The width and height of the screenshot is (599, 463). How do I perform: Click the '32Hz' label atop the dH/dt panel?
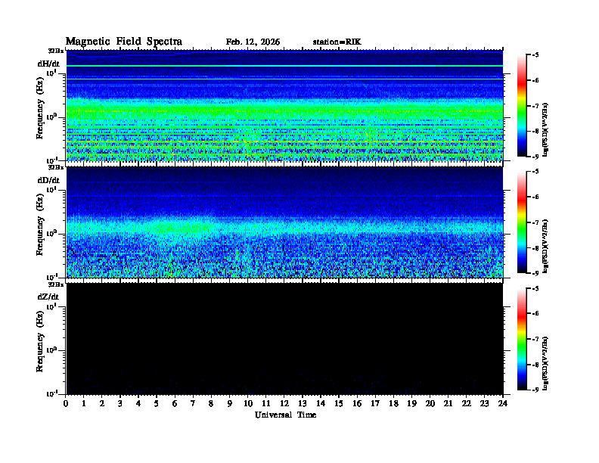click(56, 51)
